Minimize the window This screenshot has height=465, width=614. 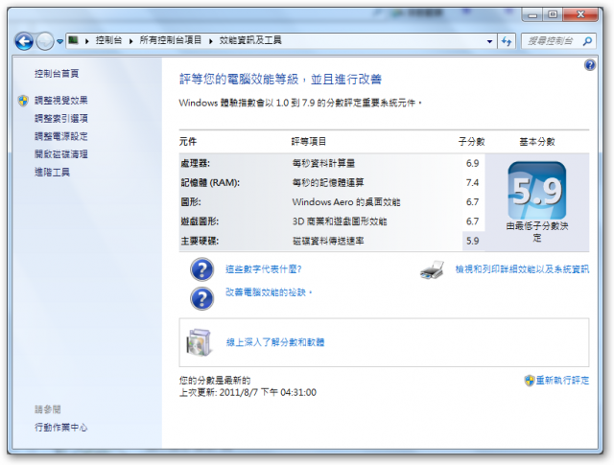point(532,15)
